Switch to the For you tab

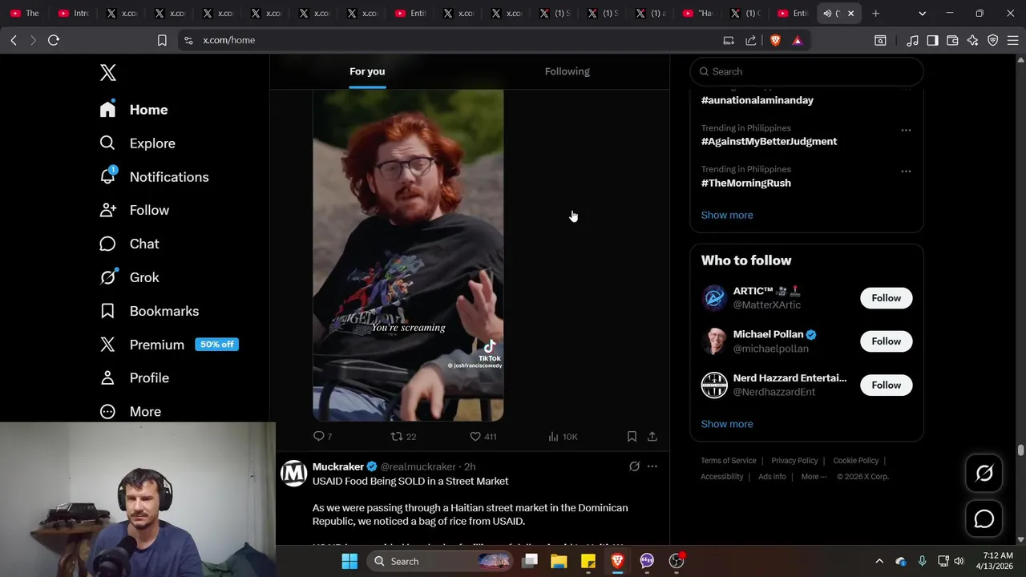(x=367, y=71)
